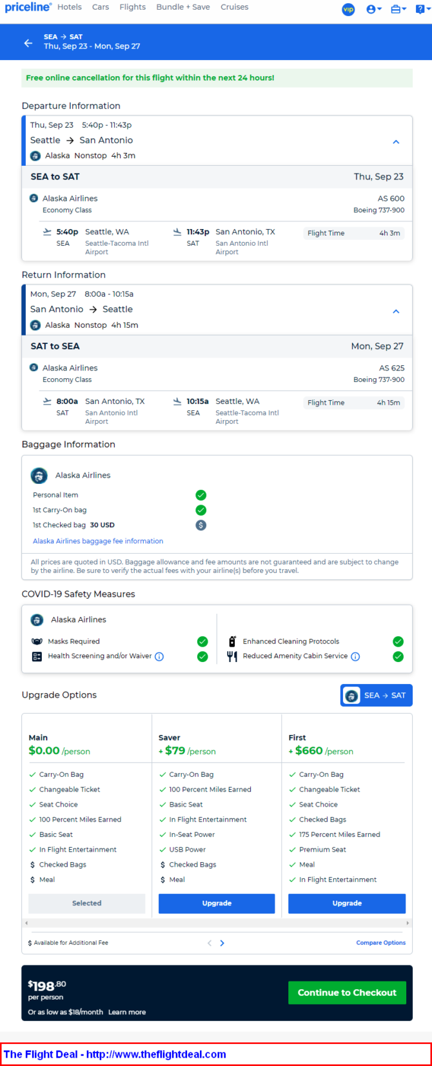The width and height of the screenshot is (432, 1066).
Task: Click takeoff icon beside 8:00a
Action: tap(47, 401)
